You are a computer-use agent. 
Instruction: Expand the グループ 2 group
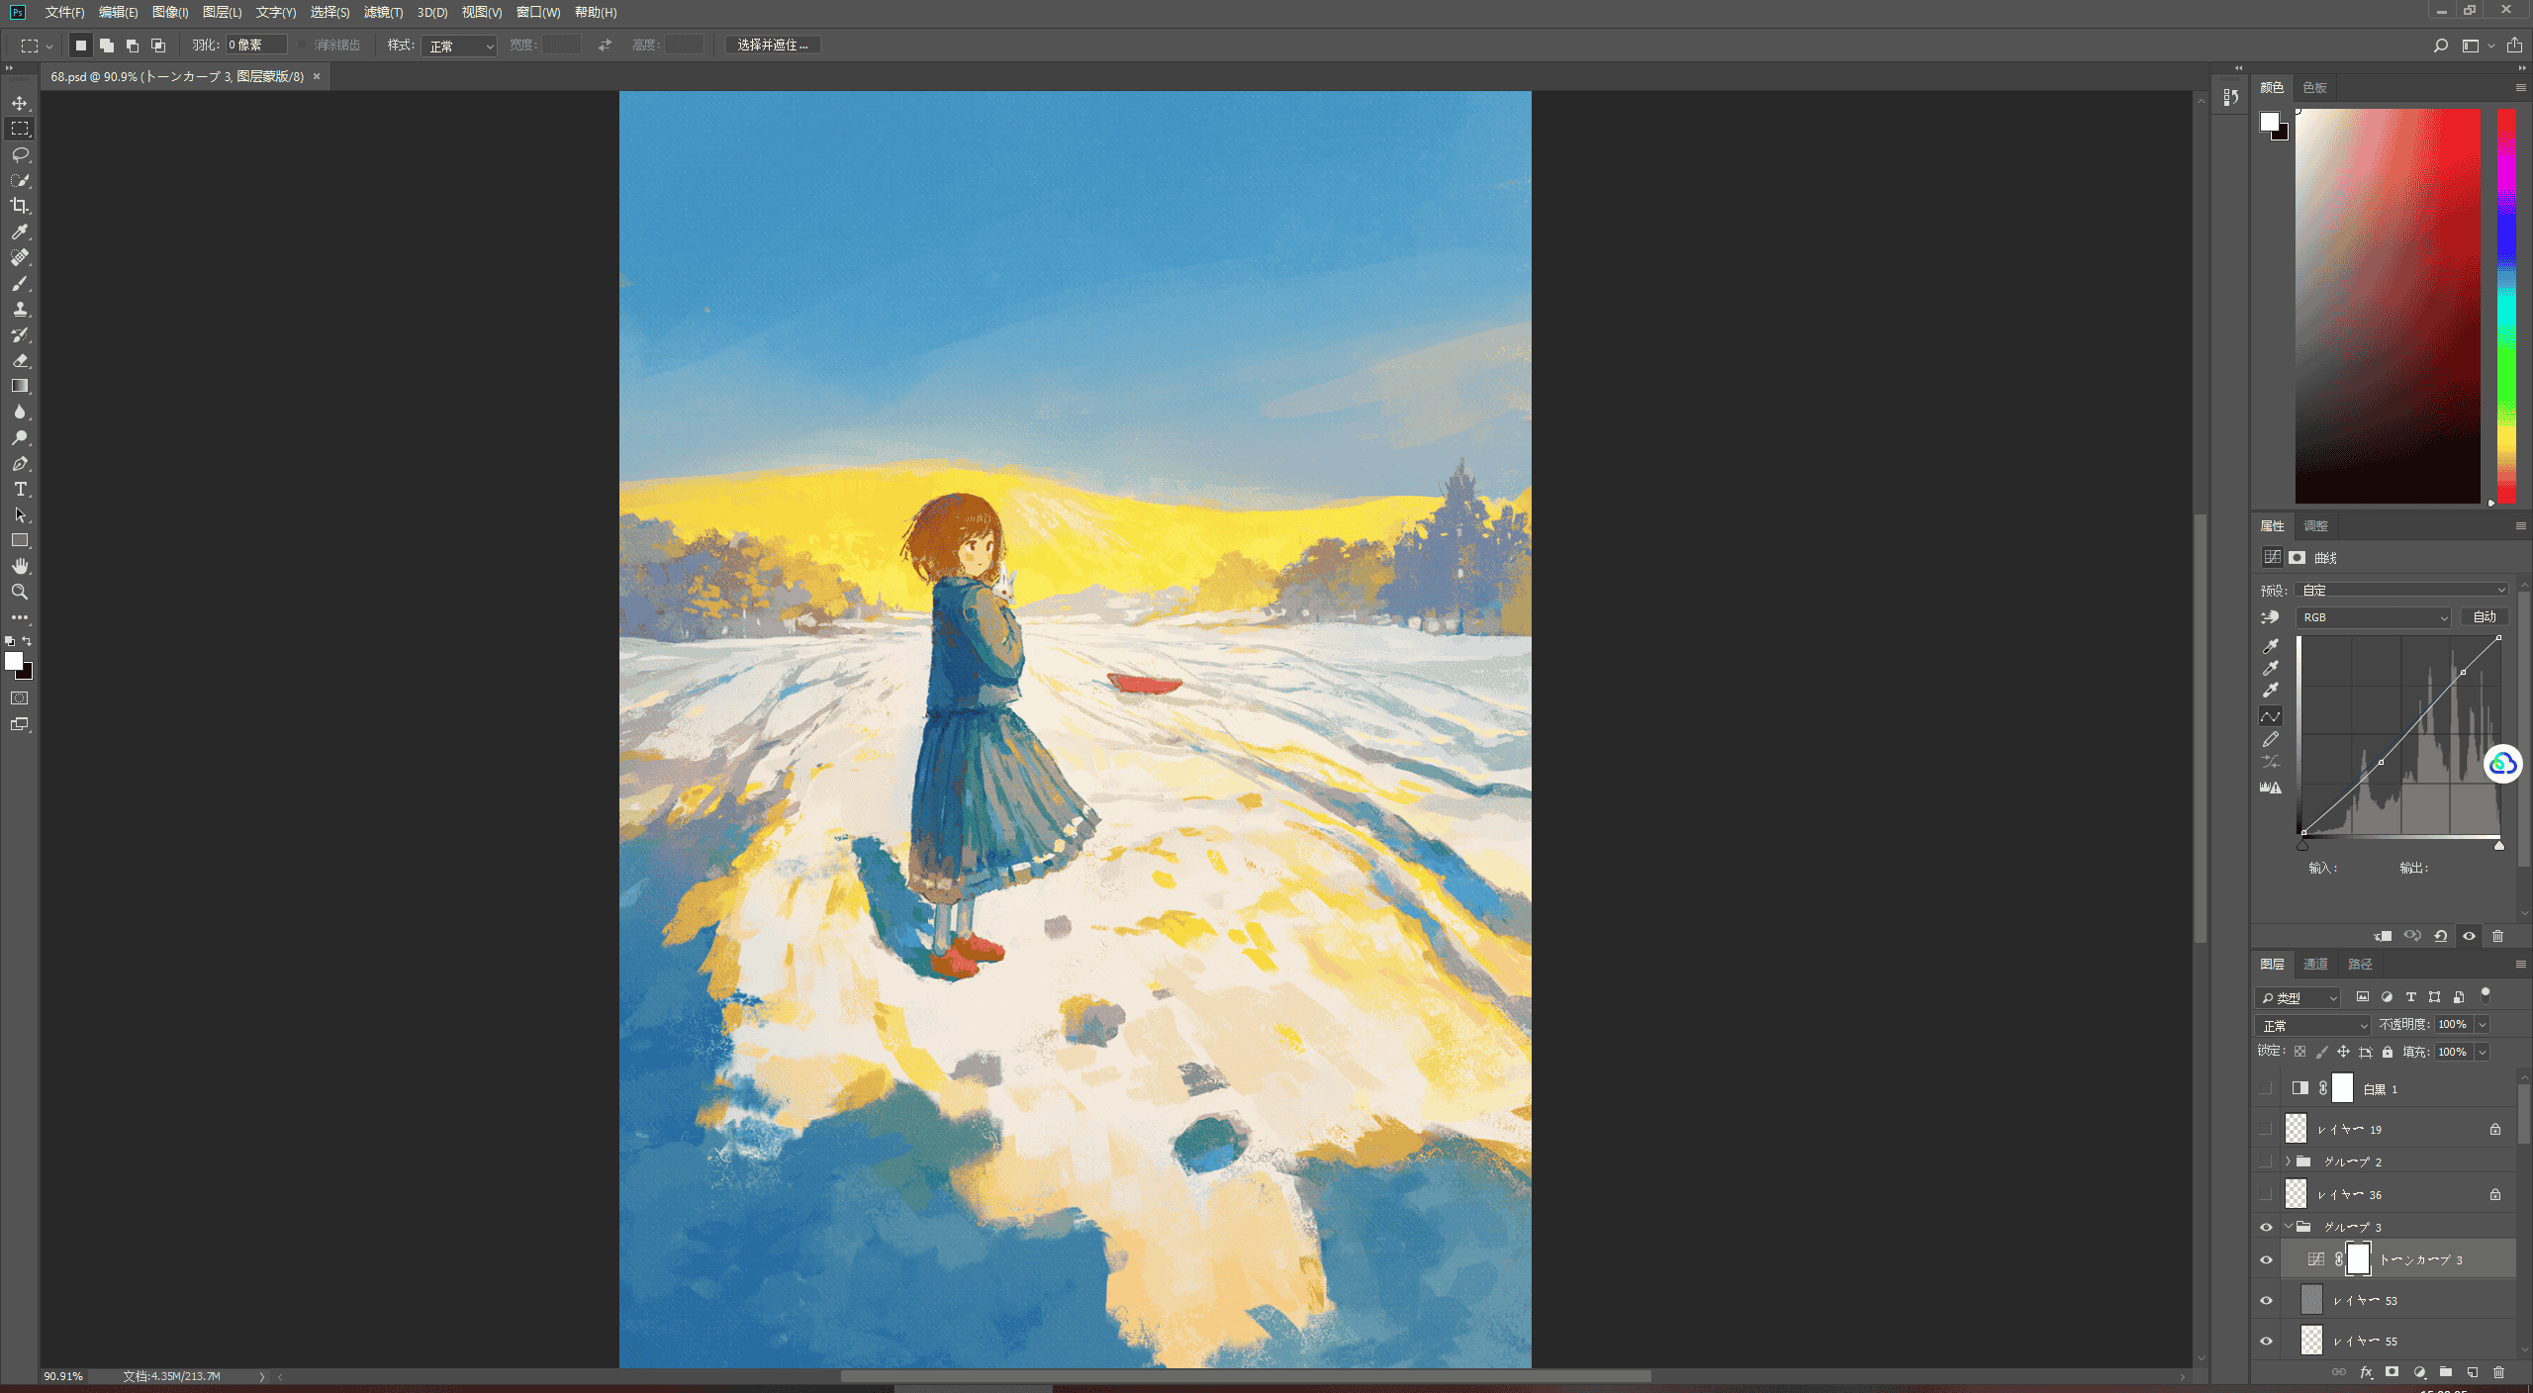click(x=2288, y=1161)
